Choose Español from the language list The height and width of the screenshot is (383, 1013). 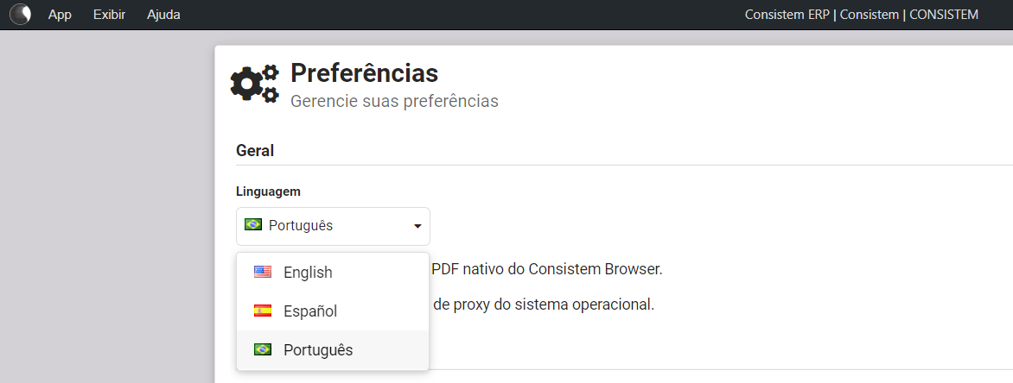310,311
